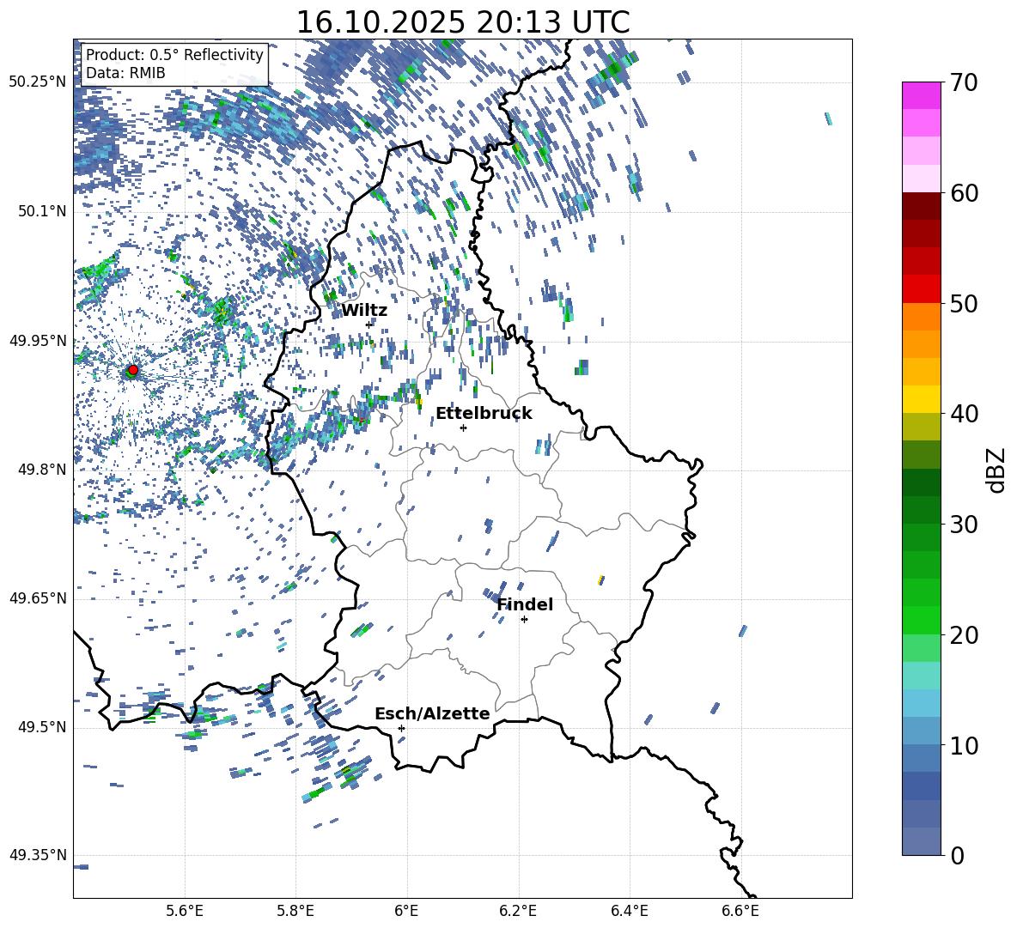Screen dimensions: 1017x928
Task: Click the 6.6°E longitude tick label
Action: pos(740,911)
